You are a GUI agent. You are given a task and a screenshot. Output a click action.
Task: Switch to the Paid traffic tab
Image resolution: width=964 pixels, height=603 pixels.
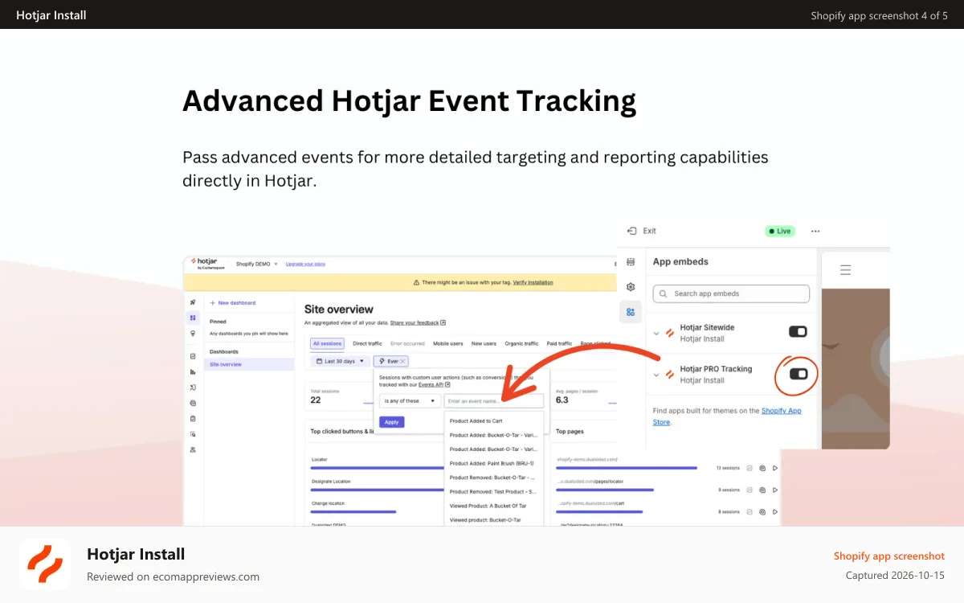point(559,343)
